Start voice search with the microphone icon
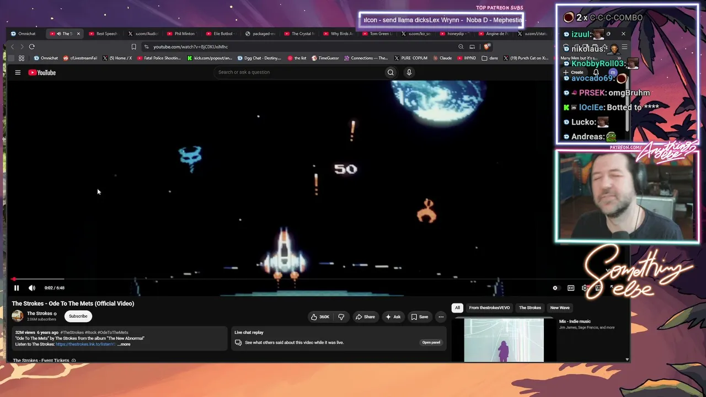 pyautogui.click(x=409, y=72)
